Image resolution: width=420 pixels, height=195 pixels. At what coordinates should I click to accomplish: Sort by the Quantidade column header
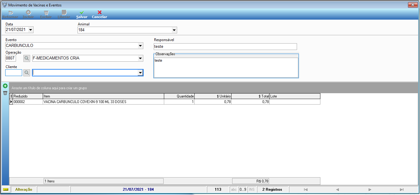tap(179, 96)
